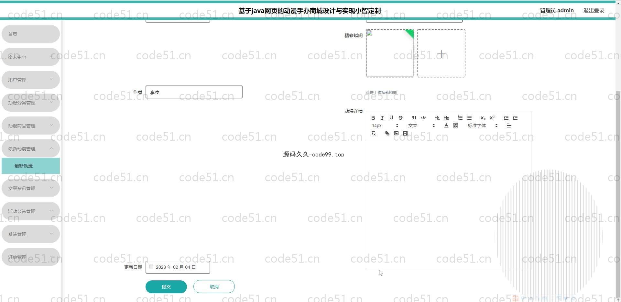Expand the 系统管理 sidebar menu
621x302 pixels.
pos(31,234)
